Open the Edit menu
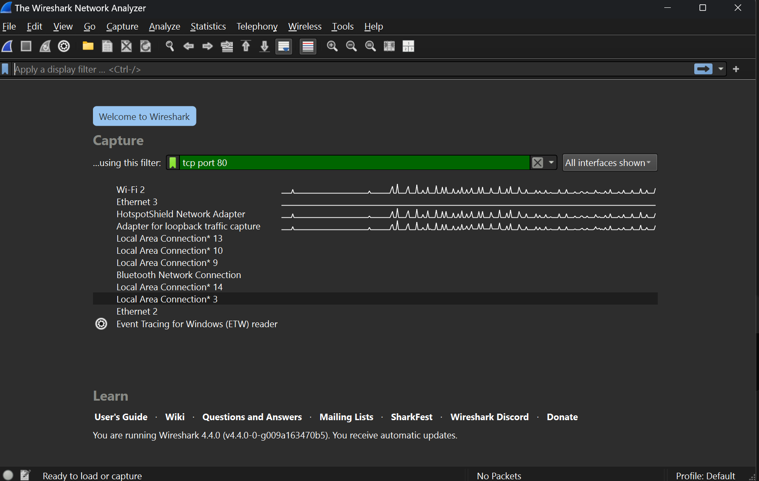The height and width of the screenshot is (481, 759). pyautogui.click(x=34, y=27)
